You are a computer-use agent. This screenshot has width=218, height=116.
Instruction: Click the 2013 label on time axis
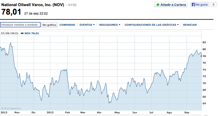pos(50,112)
